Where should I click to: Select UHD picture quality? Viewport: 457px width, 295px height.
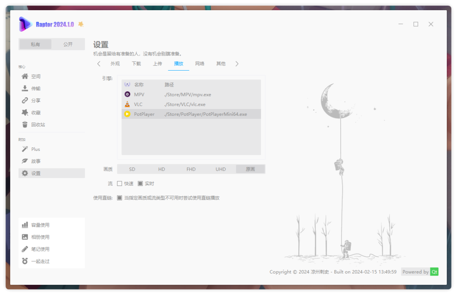pos(220,169)
